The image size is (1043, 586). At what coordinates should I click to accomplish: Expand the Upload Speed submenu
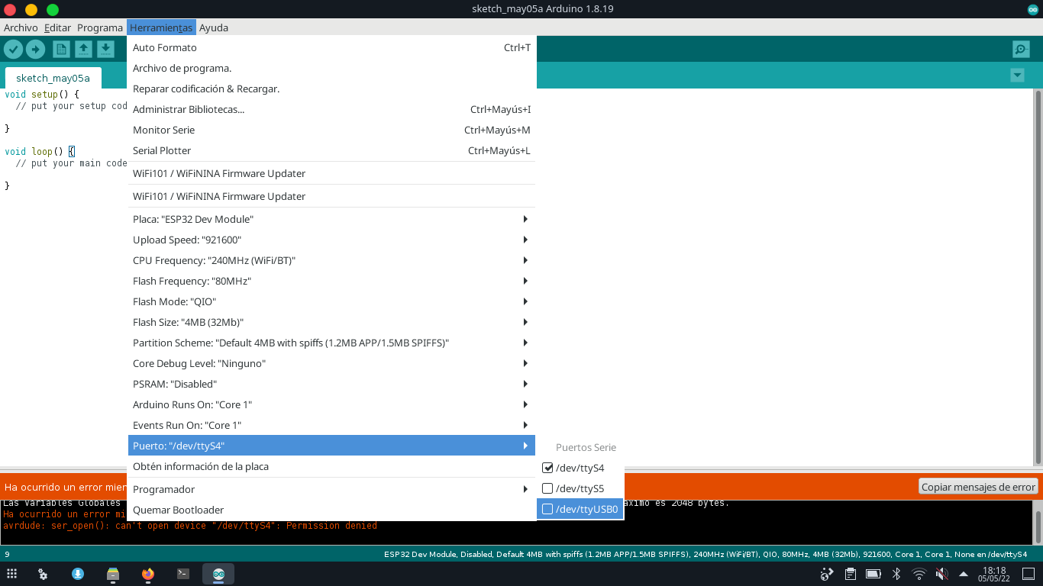coord(331,240)
